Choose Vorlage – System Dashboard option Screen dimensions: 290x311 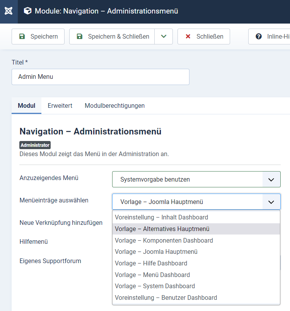tap(155, 286)
